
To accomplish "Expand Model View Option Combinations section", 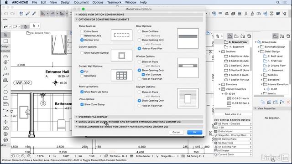I will point(76,15).
